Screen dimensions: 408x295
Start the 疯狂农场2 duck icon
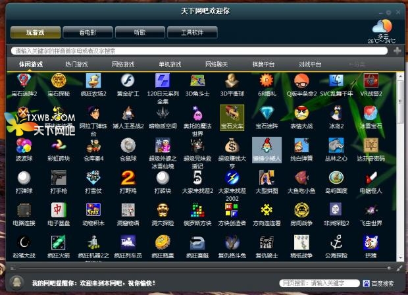coord(93,81)
